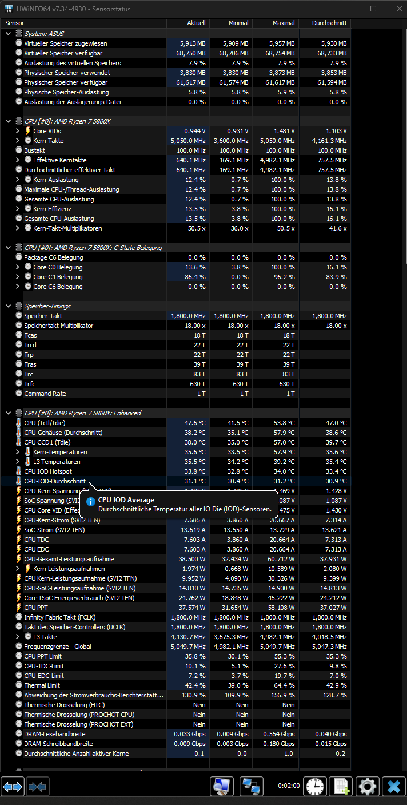Expand the Kern-Leistungsaufnahmen row
The height and width of the screenshot is (805, 407).
tap(18, 569)
